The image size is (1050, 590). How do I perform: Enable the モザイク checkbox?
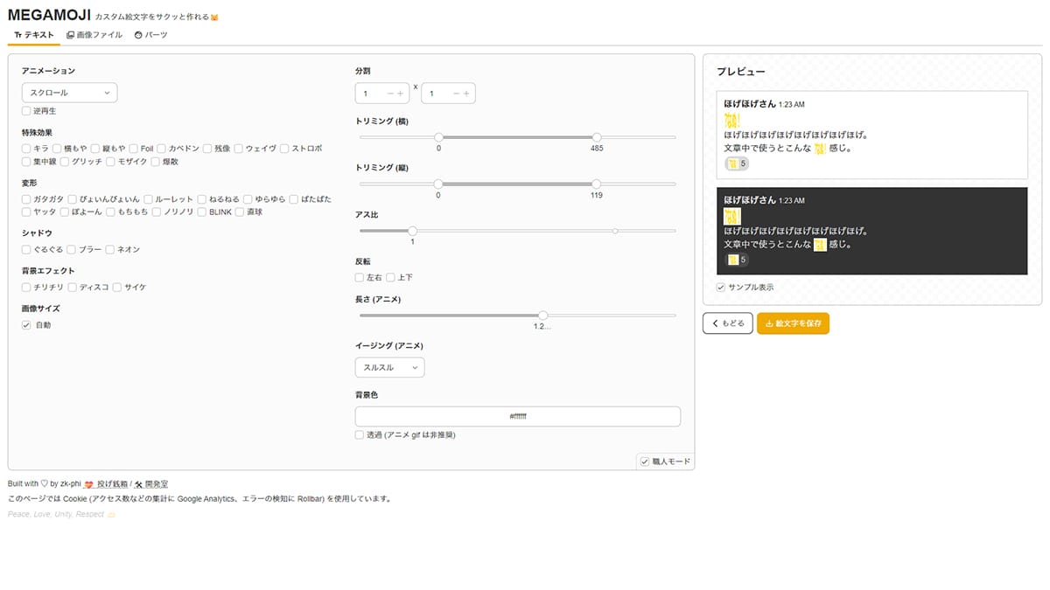coord(110,162)
